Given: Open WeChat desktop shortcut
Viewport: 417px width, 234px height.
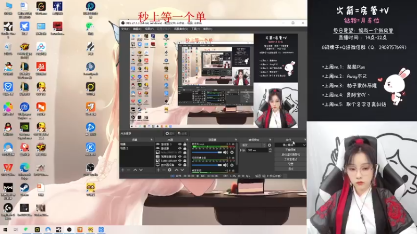Looking at the screenshot, I should point(90,28).
